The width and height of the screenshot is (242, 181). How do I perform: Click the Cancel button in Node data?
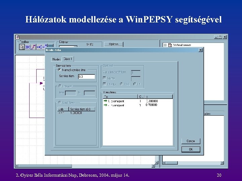point(191,141)
